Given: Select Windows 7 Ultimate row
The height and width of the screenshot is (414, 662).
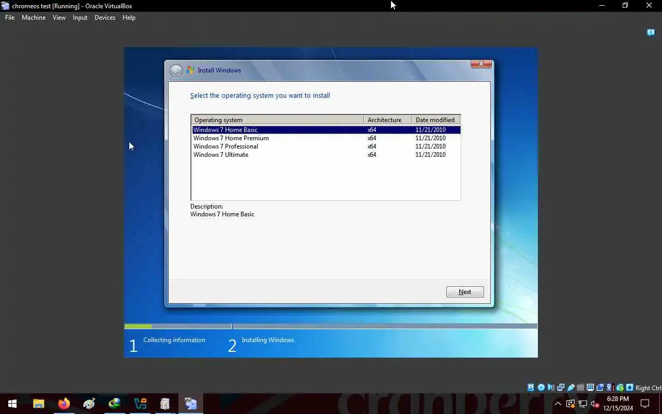Looking at the screenshot, I should click(x=326, y=155).
